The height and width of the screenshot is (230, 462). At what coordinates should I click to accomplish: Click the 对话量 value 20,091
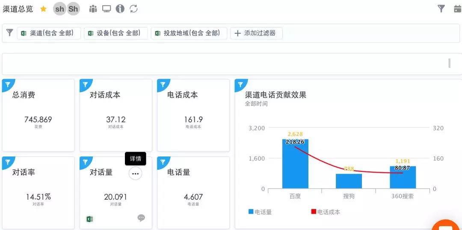point(115,197)
